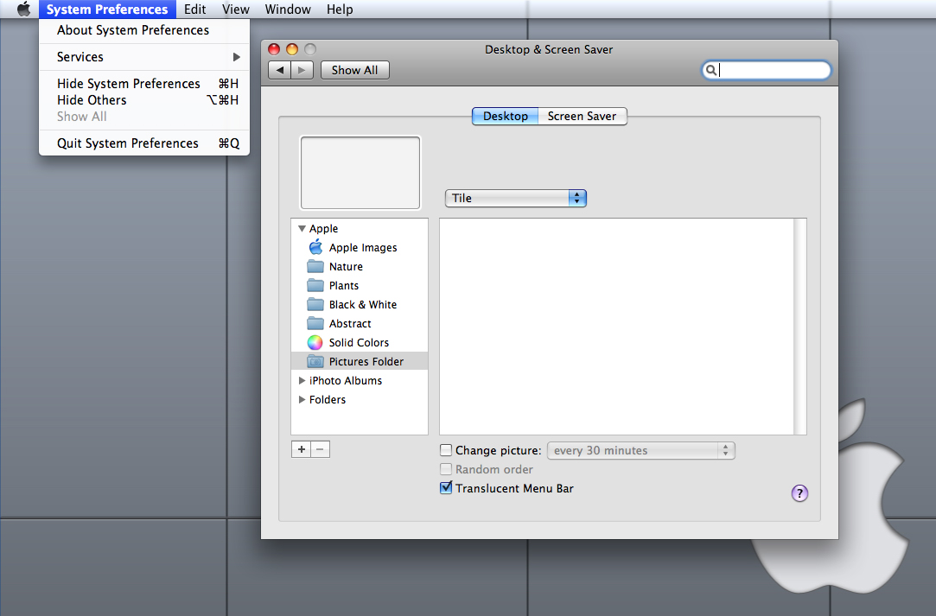
Task: Remove folder with the minus button
Action: point(320,449)
